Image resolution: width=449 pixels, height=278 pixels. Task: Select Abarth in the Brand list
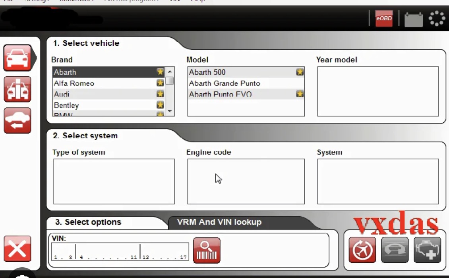(109, 72)
